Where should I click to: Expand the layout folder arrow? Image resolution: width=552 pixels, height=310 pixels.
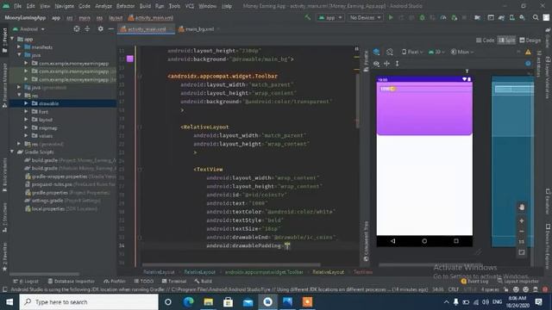tap(26, 120)
